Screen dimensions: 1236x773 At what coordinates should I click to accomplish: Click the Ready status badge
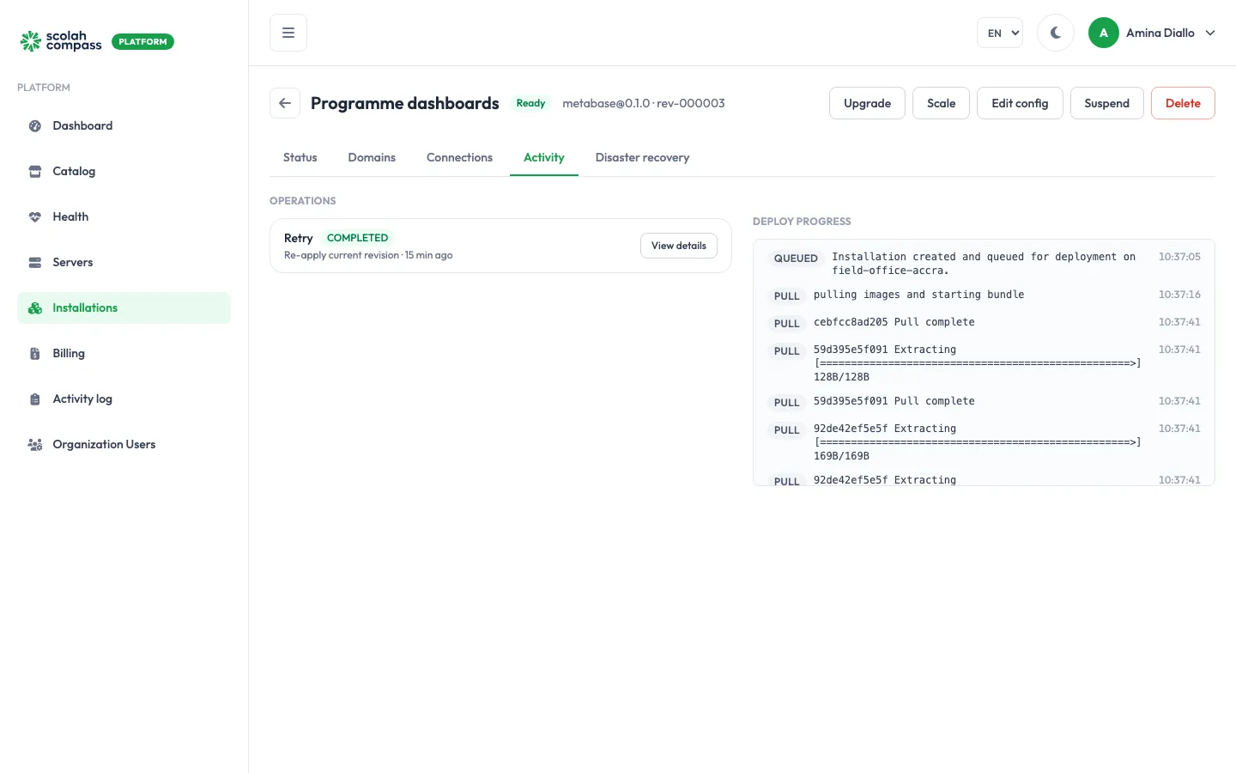(530, 103)
